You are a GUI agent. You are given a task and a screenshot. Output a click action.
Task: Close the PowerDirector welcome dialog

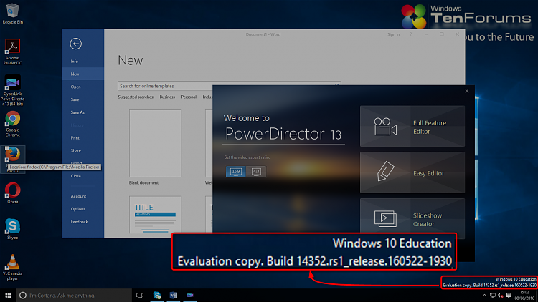[467, 91]
